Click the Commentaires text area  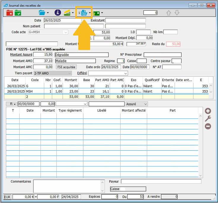67,186
